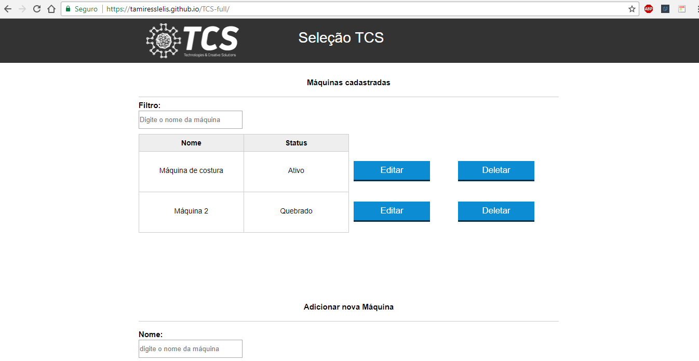
Task: Delete the Máquina de costura row
Action: coord(496,171)
